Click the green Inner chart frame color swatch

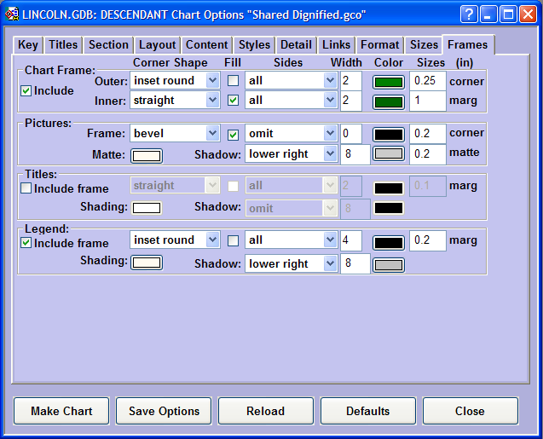click(389, 101)
